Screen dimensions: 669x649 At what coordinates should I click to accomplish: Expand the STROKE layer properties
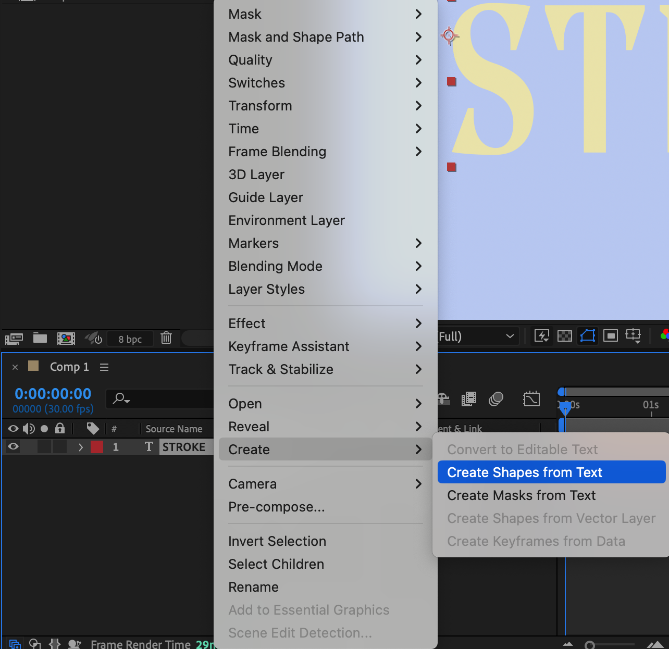(x=80, y=447)
